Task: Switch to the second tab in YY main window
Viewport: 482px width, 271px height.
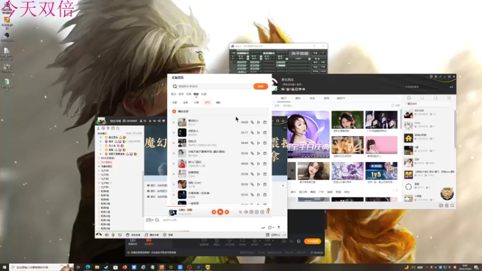Action: click(x=298, y=98)
